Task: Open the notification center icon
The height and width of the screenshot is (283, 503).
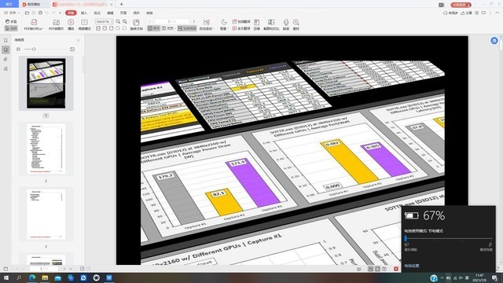Action: [494, 277]
